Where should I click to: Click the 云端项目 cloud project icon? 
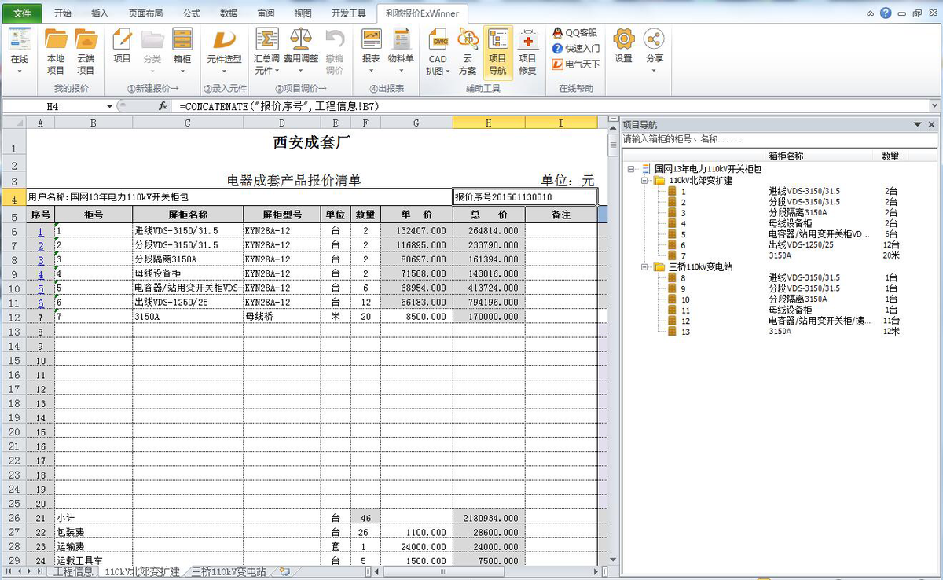(x=86, y=50)
